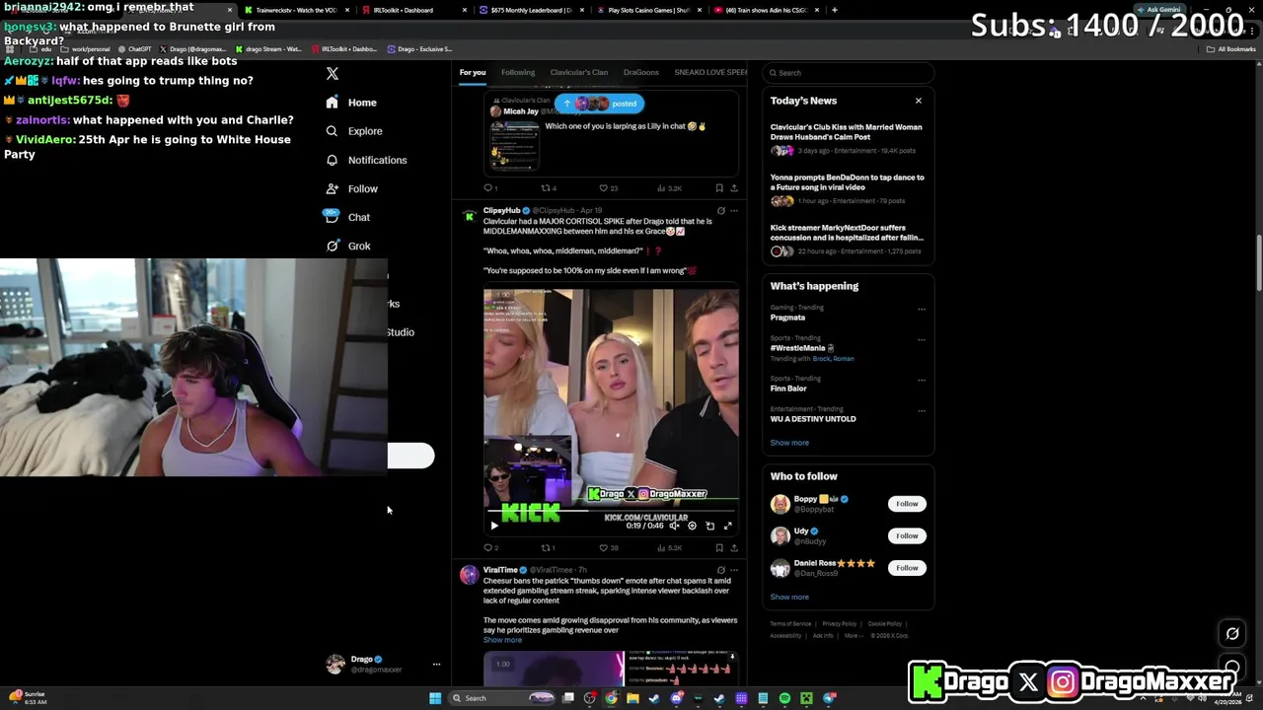The image size is (1263, 710).
Task: Open the Grok floating button
Action: 1232,634
